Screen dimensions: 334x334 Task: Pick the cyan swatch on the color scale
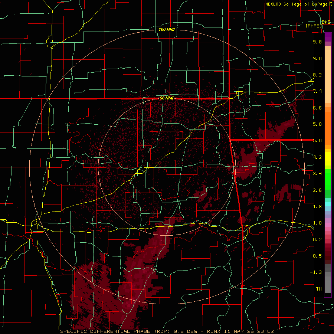[328, 204]
